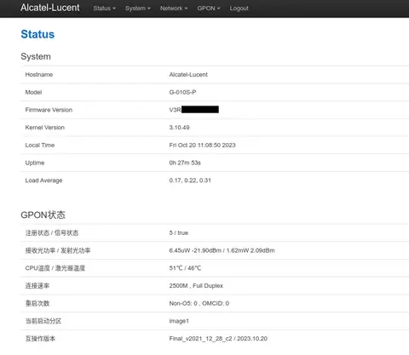Screen dimensions: 409x355
Task: Click the 注册状态 / 信号状态 label
Action: (x=52, y=232)
